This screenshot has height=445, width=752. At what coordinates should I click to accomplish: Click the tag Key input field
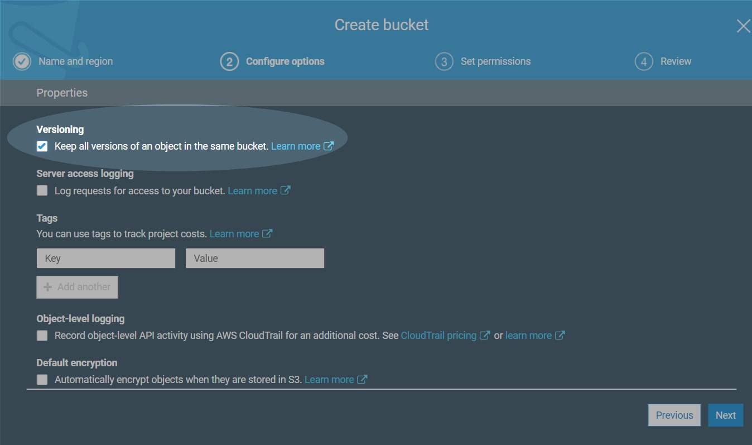106,259
